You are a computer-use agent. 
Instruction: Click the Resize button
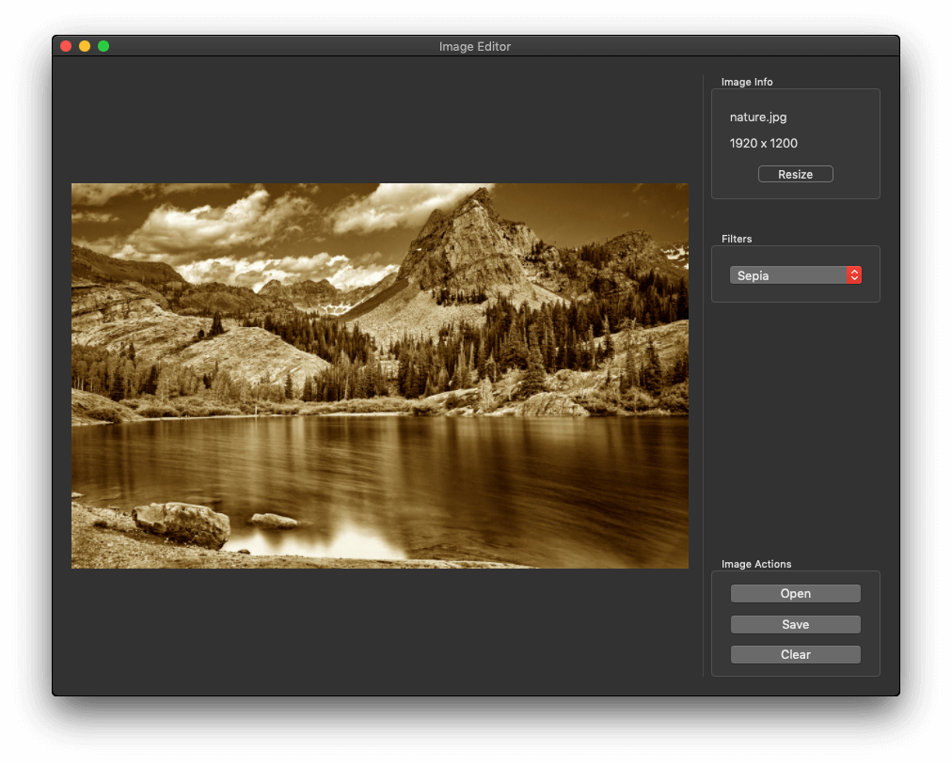[x=795, y=175]
